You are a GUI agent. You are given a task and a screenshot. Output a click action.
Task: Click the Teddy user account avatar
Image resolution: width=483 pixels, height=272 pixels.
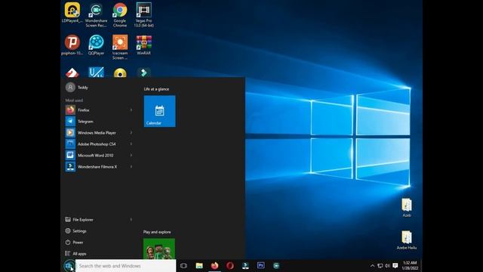point(70,88)
